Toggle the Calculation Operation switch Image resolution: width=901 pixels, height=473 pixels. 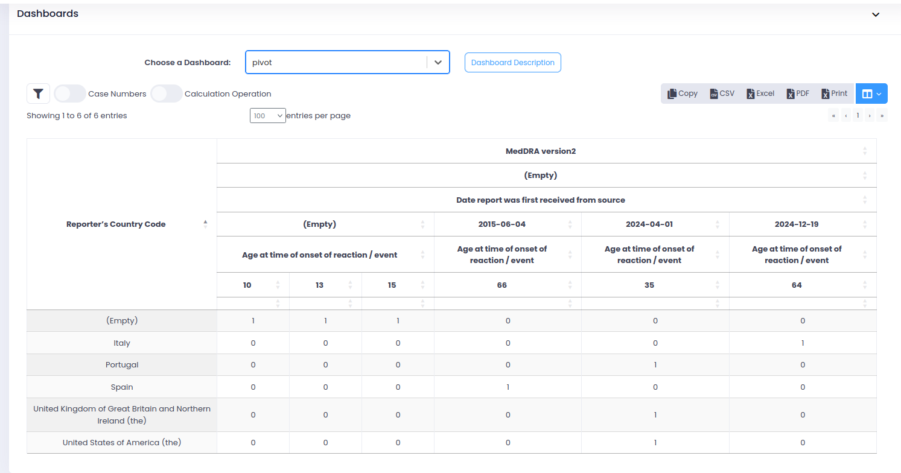pyautogui.click(x=167, y=94)
